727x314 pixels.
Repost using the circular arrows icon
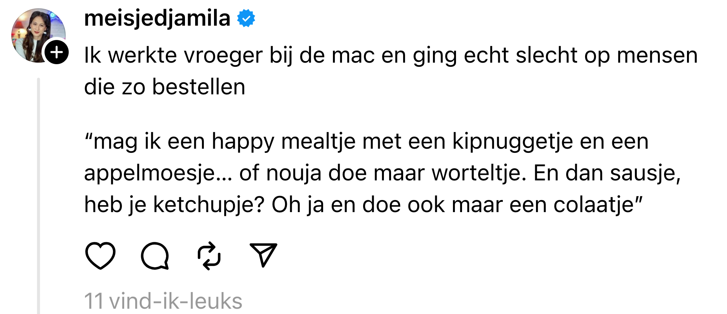209,256
